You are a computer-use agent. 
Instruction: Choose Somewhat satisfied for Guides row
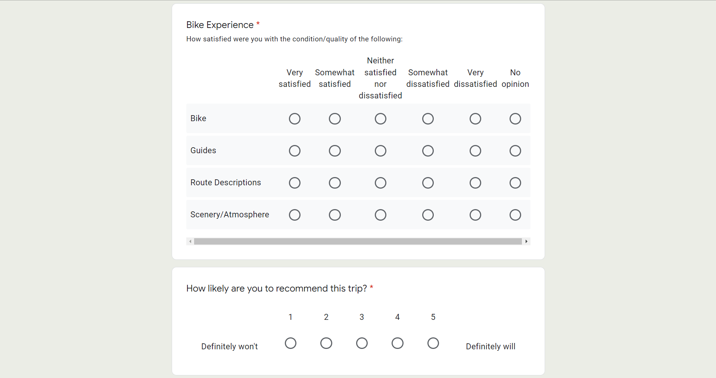click(334, 151)
